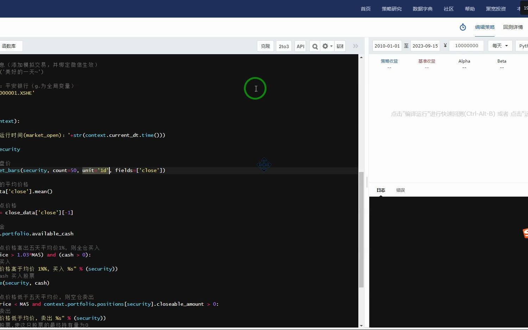This screenshot has height=330, width=528.
Task: Click the 2to3 conversion button
Action: coord(284,46)
